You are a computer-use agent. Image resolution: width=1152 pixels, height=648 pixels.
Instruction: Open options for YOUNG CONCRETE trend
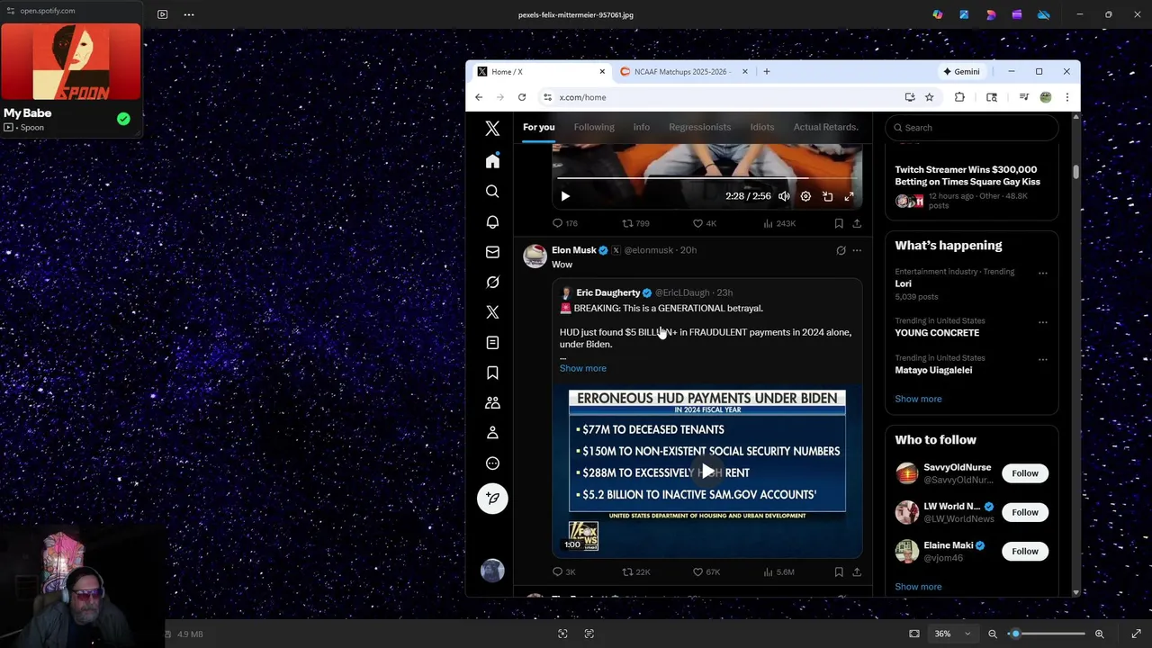[1042, 322]
